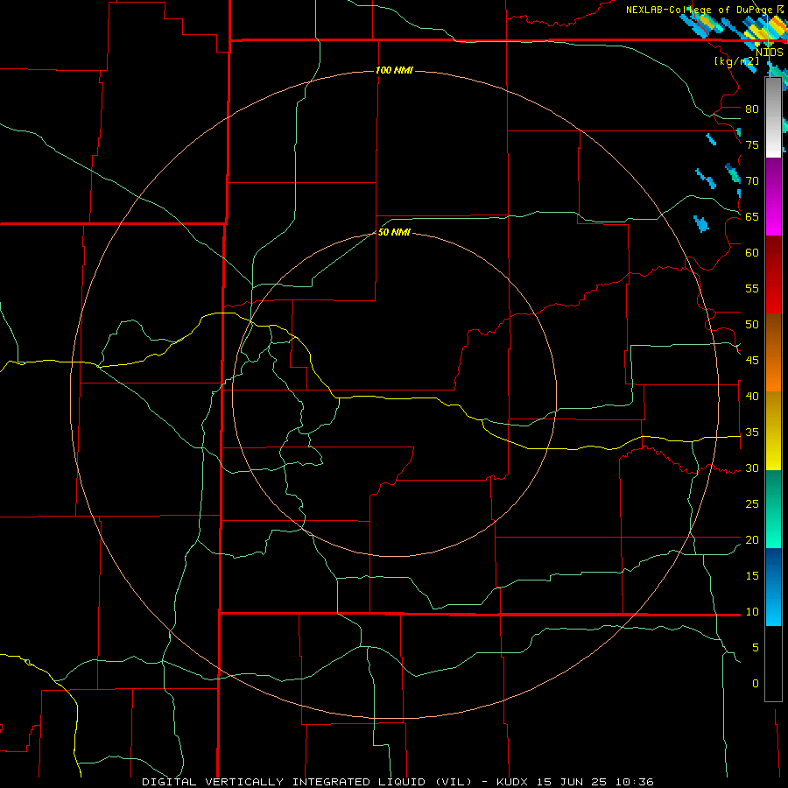Click the [kg/m2] units label
This screenshot has width=788, height=788.
(736, 61)
